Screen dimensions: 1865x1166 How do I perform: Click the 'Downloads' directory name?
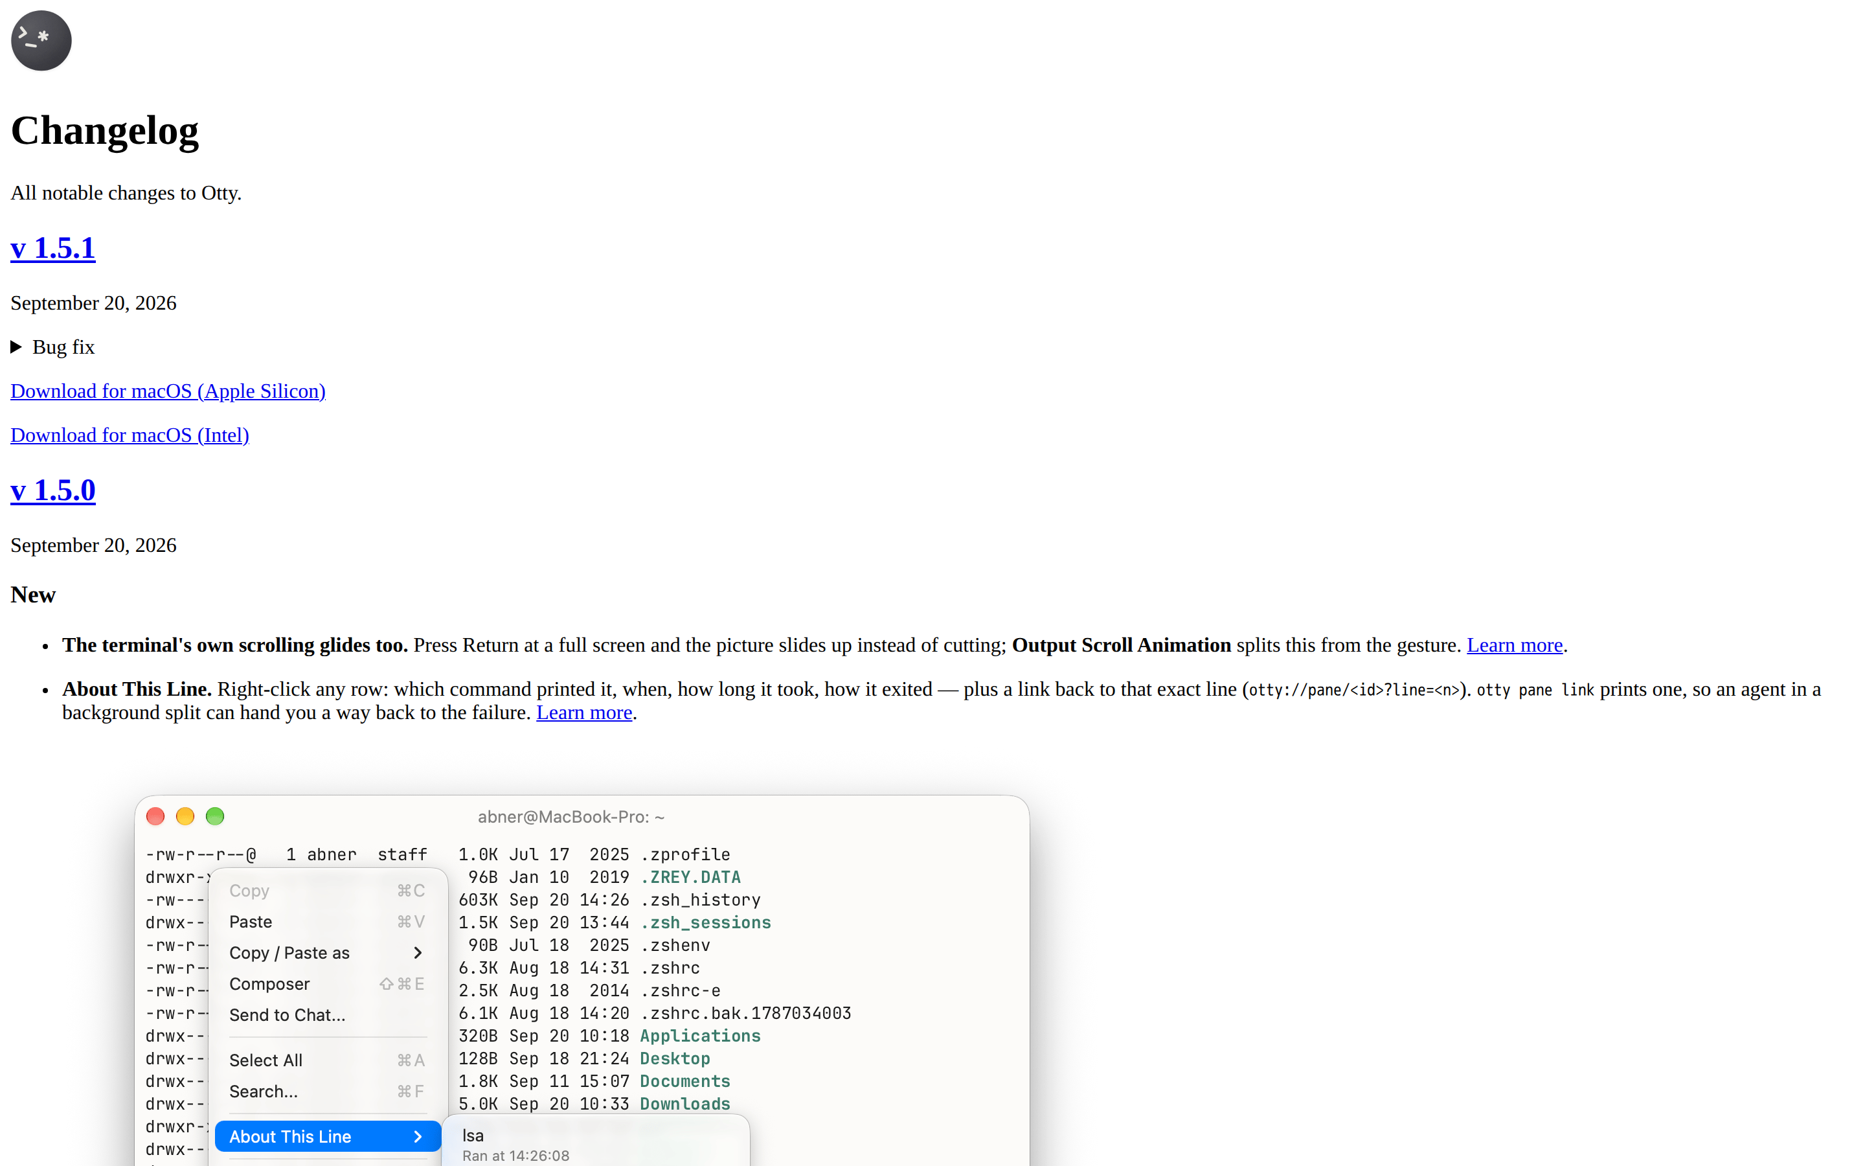point(685,1104)
